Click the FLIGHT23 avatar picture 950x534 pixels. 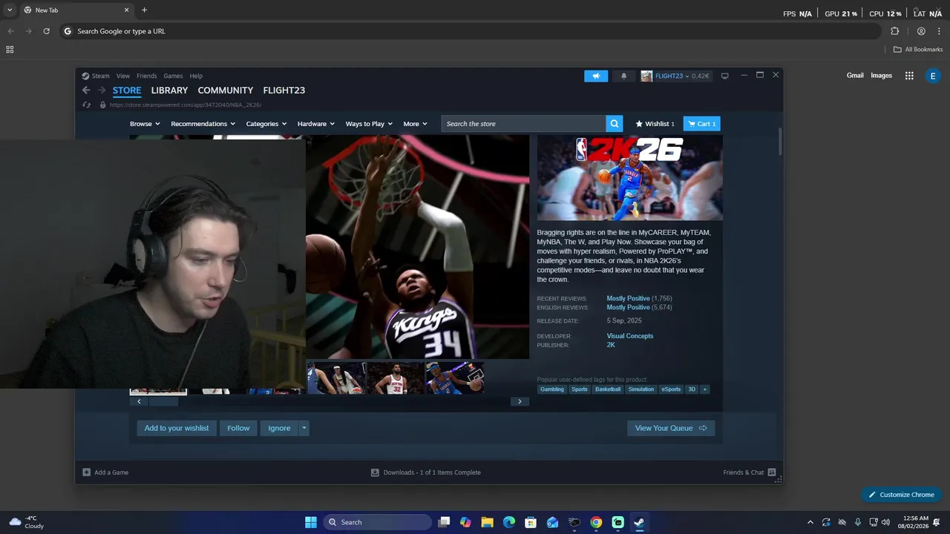coord(646,76)
